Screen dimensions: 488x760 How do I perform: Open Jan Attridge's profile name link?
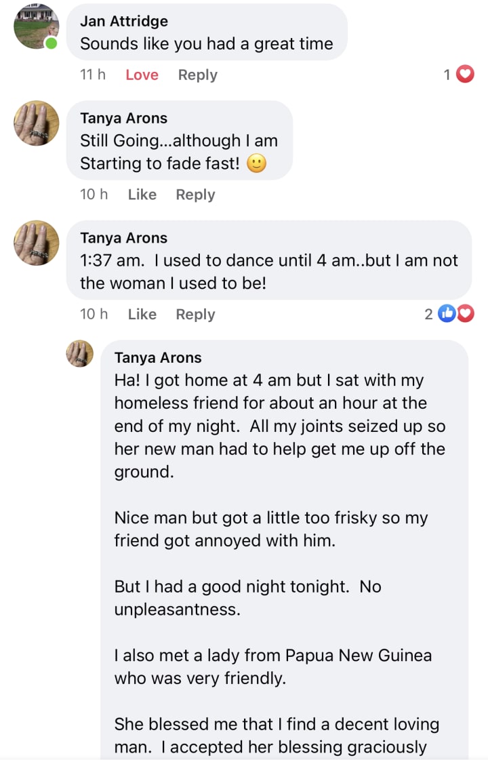pyautogui.click(x=124, y=21)
